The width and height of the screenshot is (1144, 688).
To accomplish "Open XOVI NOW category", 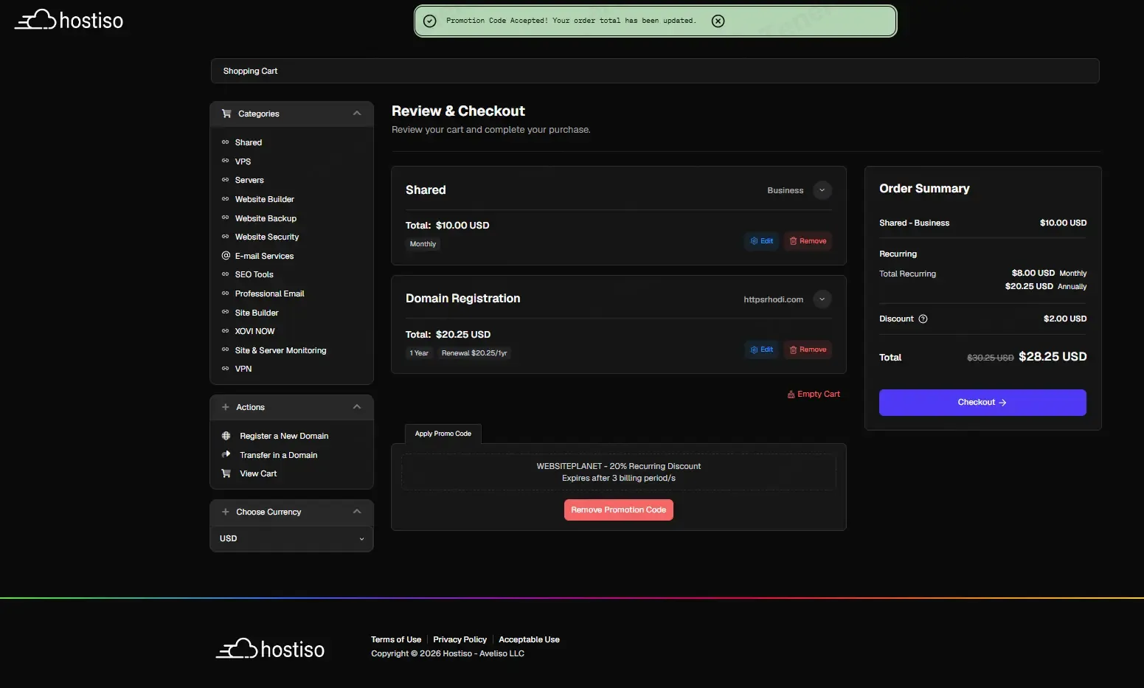I will click(254, 331).
